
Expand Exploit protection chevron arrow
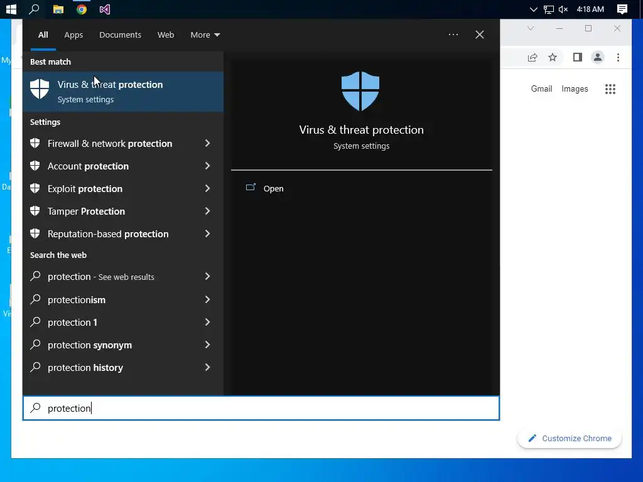[x=207, y=188]
